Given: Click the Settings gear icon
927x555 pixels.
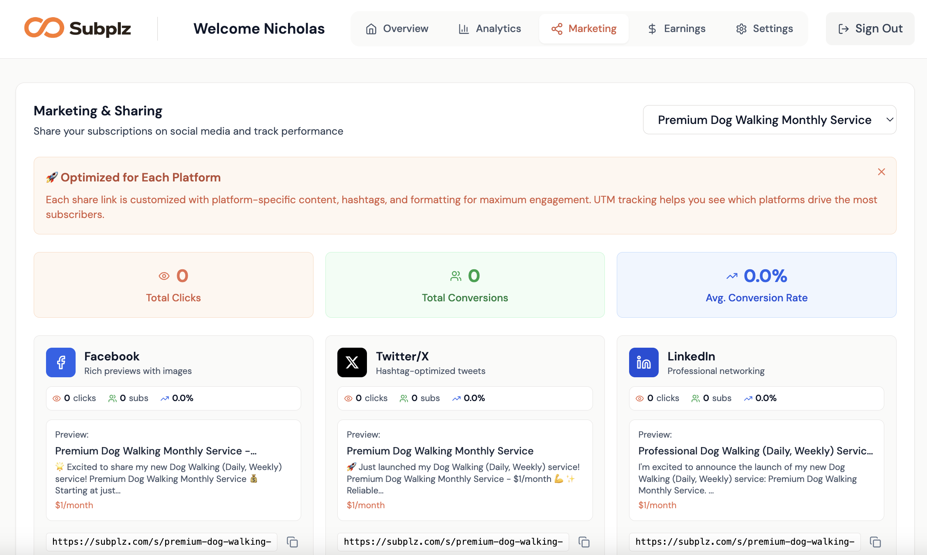Looking at the screenshot, I should 741,29.
